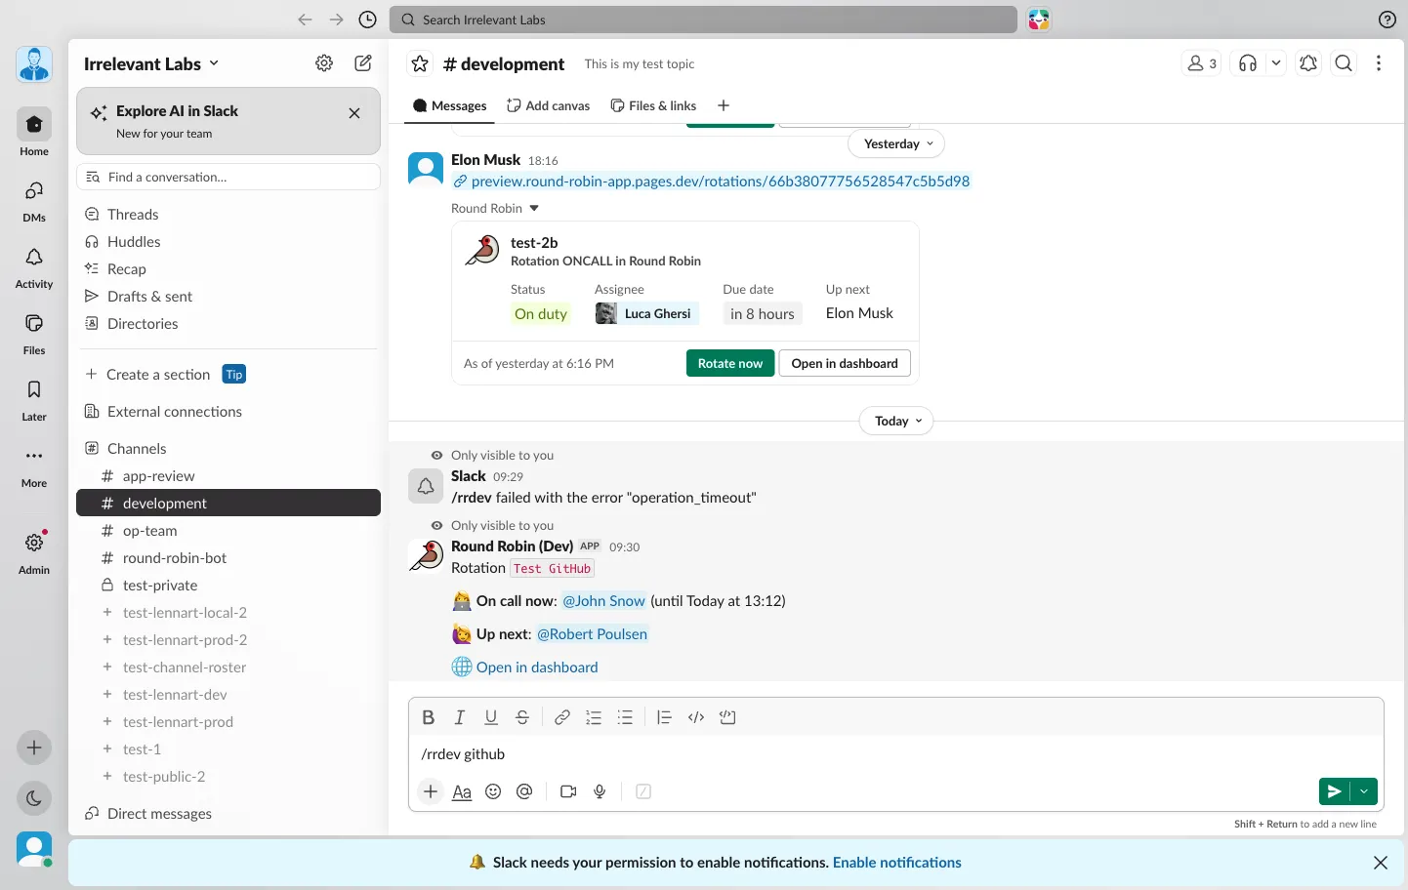This screenshot has width=1408, height=890.
Task: Open Threads in the sidebar
Action: click(x=228, y=214)
